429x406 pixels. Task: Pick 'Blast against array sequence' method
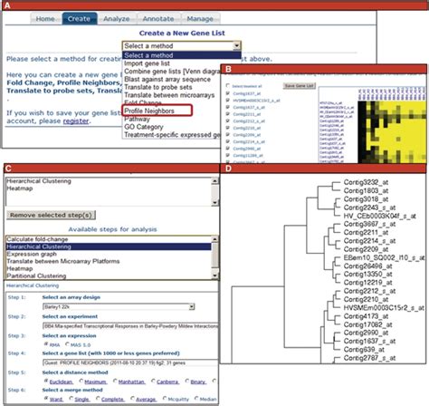click(167, 79)
